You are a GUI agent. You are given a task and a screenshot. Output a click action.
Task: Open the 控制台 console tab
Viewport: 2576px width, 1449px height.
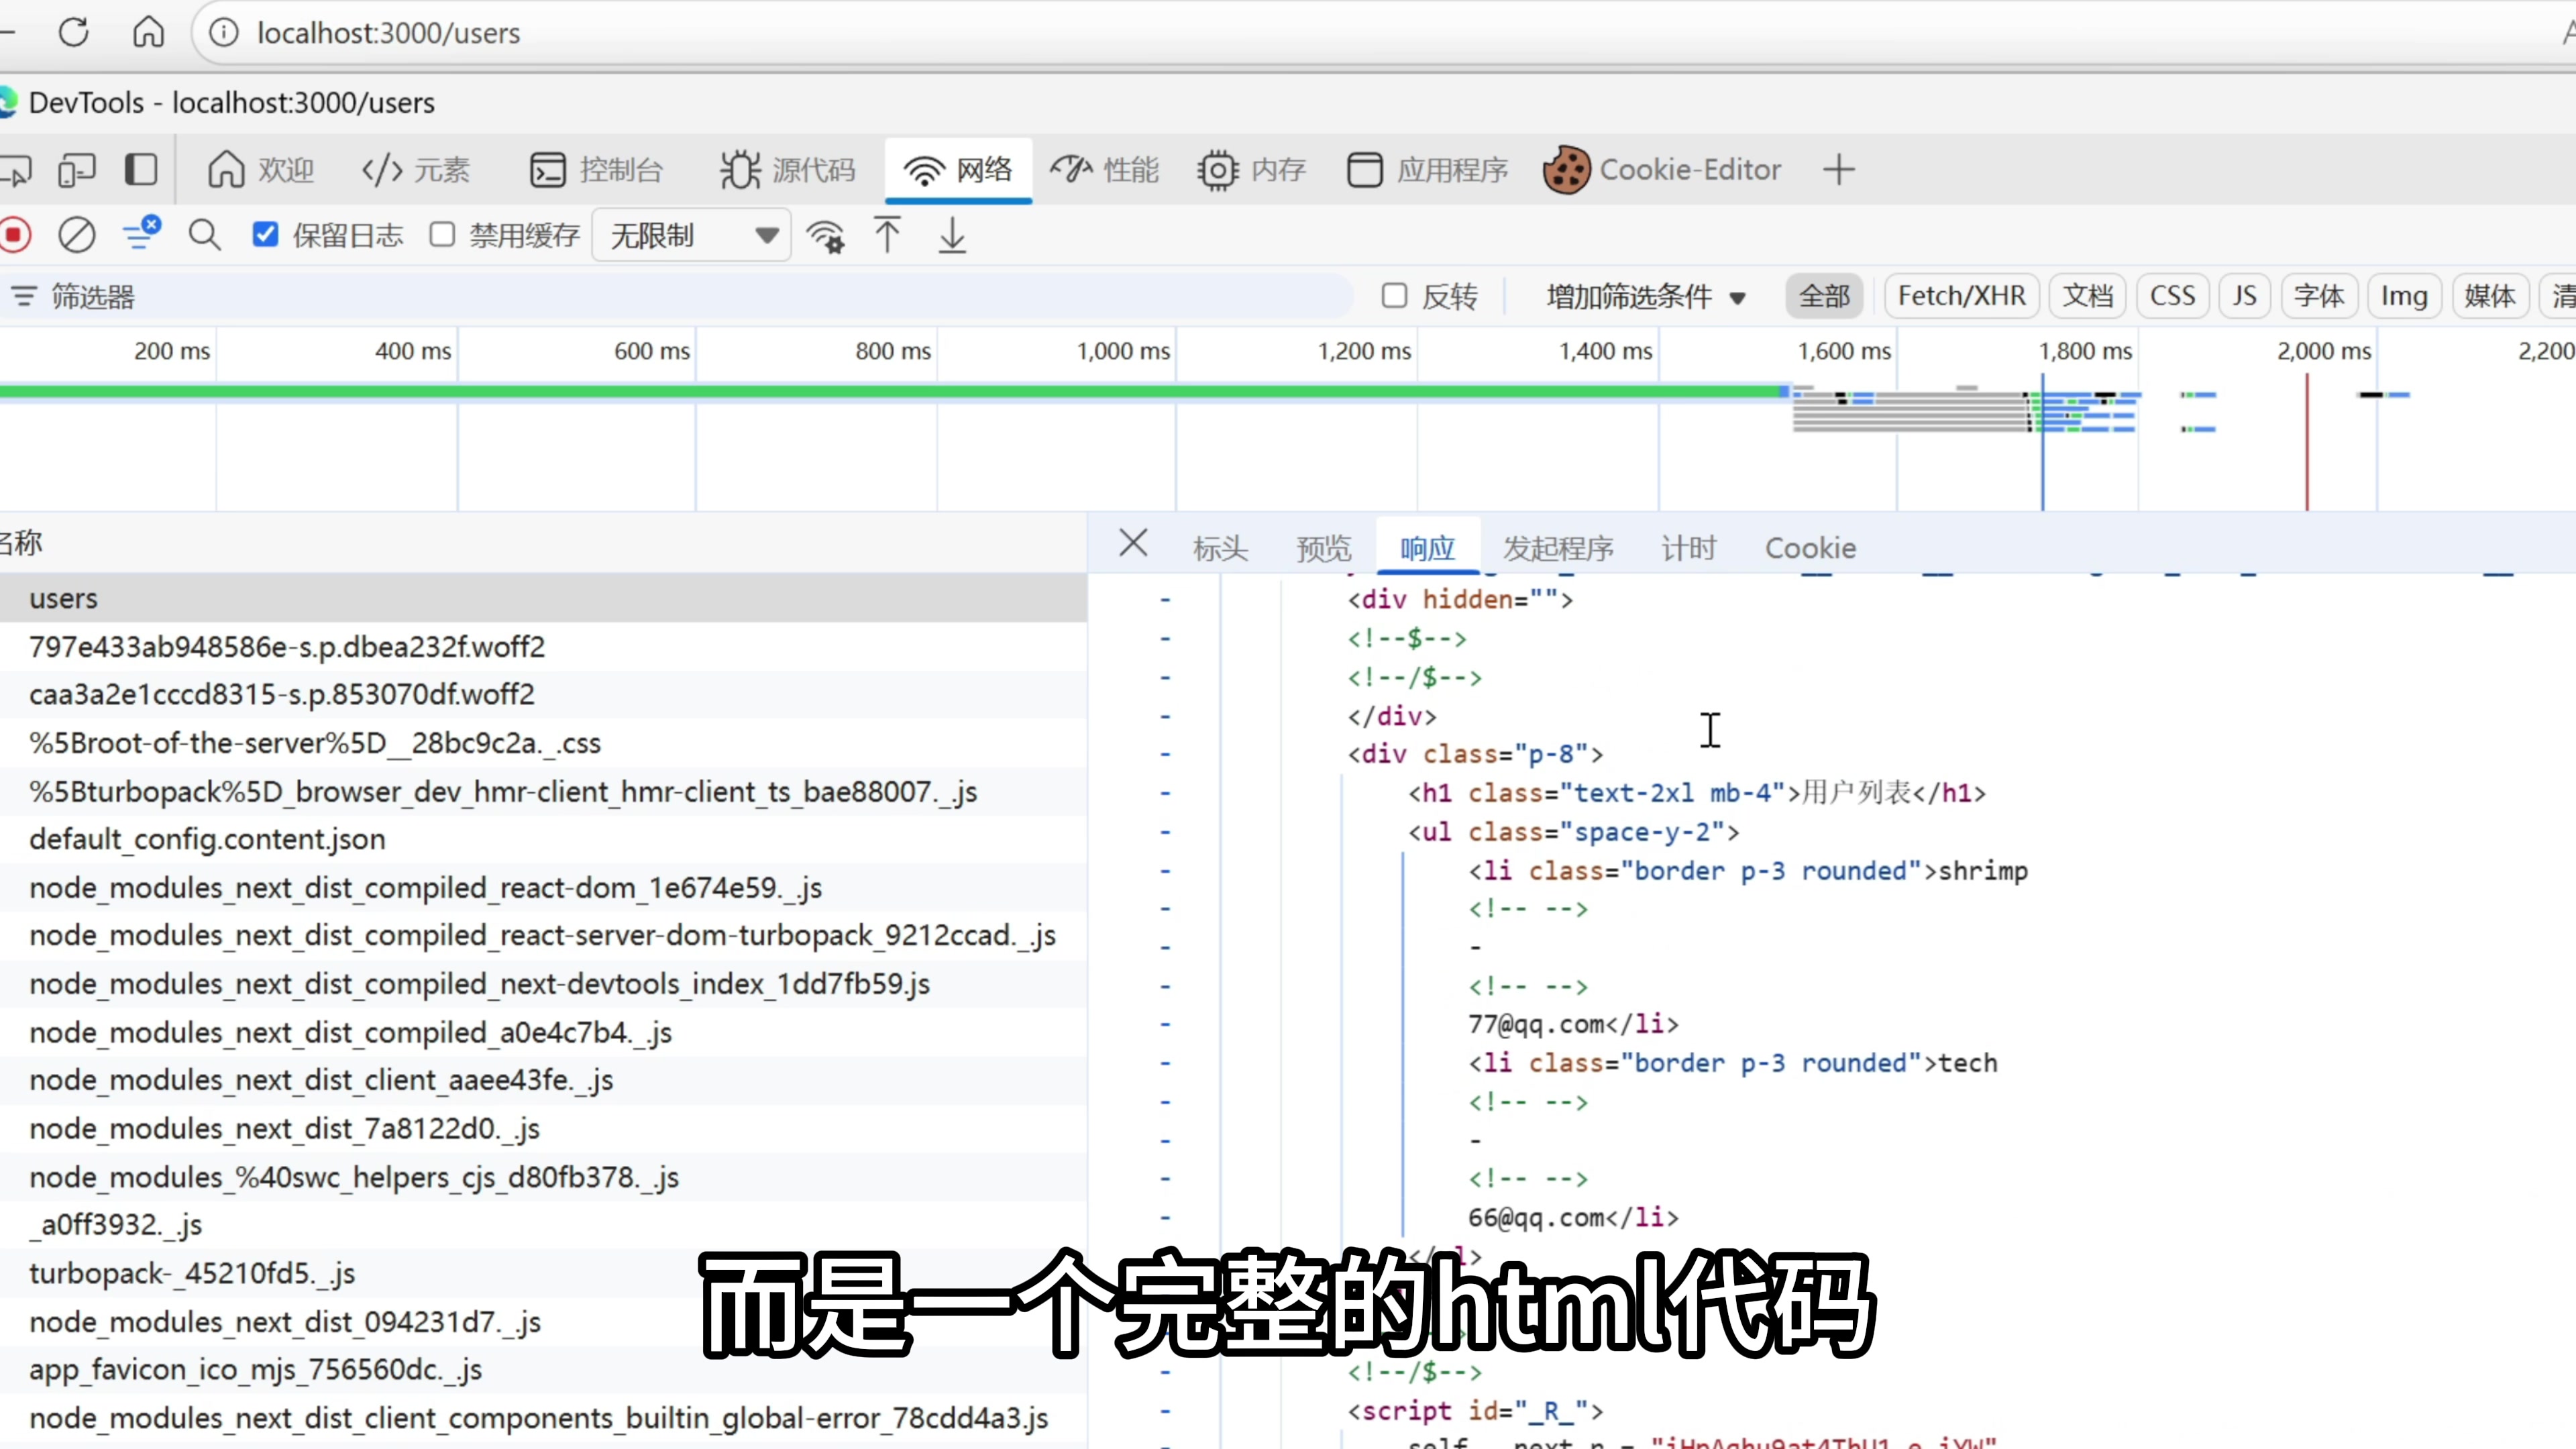pos(597,170)
